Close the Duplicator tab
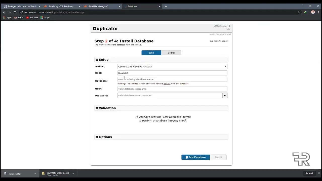The image size is (322, 181). tap(159, 6)
